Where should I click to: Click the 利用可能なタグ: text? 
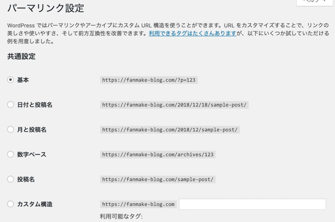click(121, 216)
